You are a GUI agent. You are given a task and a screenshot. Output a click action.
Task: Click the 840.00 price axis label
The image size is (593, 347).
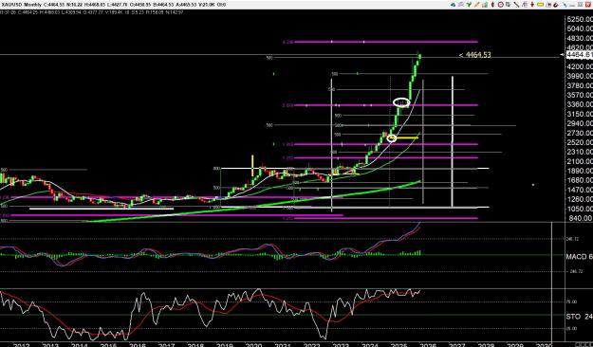tap(581, 218)
